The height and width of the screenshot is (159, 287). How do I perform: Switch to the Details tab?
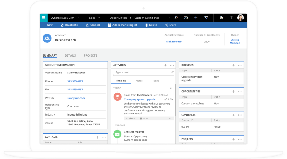pyautogui.click(x=70, y=55)
